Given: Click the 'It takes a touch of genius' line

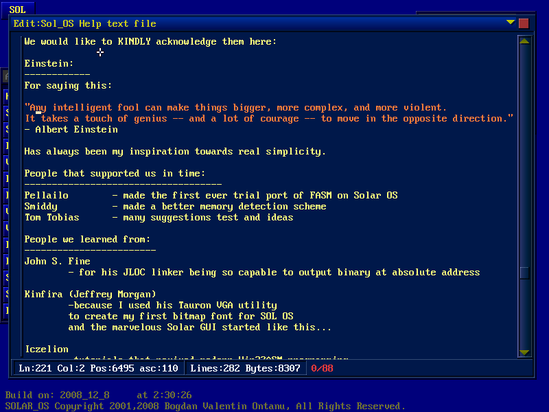Looking at the screenshot, I should point(269,119).
